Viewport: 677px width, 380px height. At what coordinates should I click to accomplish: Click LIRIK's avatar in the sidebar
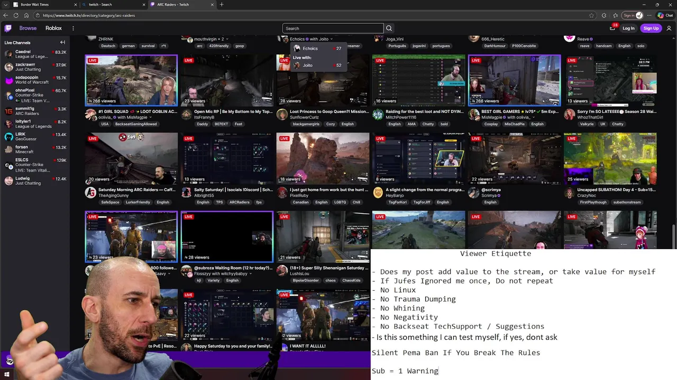coord(8,137)
